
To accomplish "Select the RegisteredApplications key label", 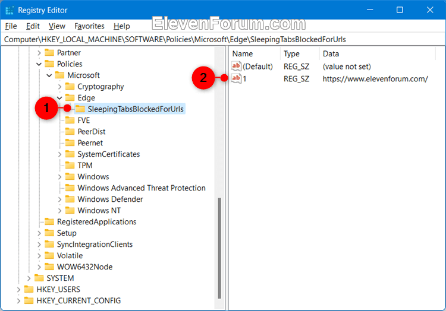I will 96,222.
